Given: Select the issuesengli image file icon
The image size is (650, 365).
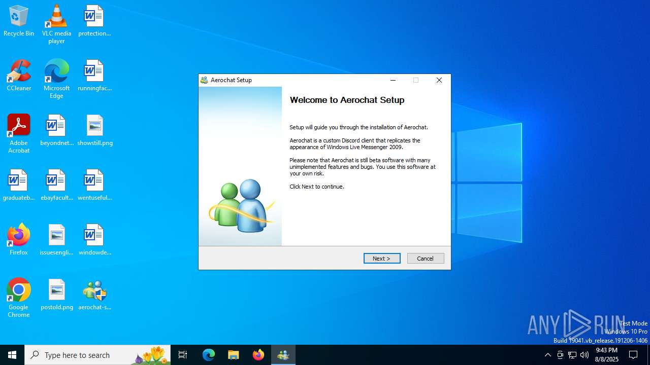Looking at the screenshot, I should coord(56,240).
